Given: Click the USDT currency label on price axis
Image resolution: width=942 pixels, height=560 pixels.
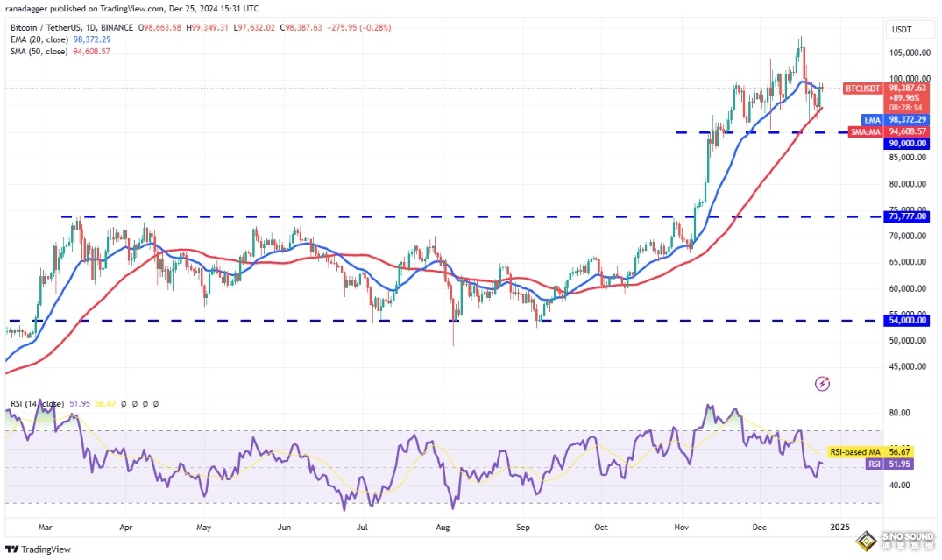Looking at the screenshot, I should tap(902, 30).
